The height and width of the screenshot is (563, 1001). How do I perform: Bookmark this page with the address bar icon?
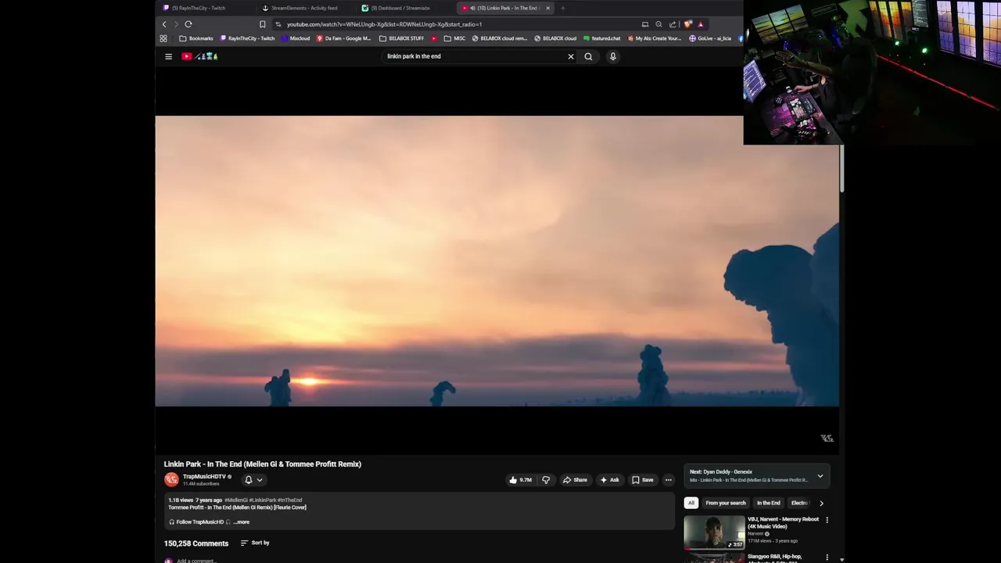pos(263,24)
